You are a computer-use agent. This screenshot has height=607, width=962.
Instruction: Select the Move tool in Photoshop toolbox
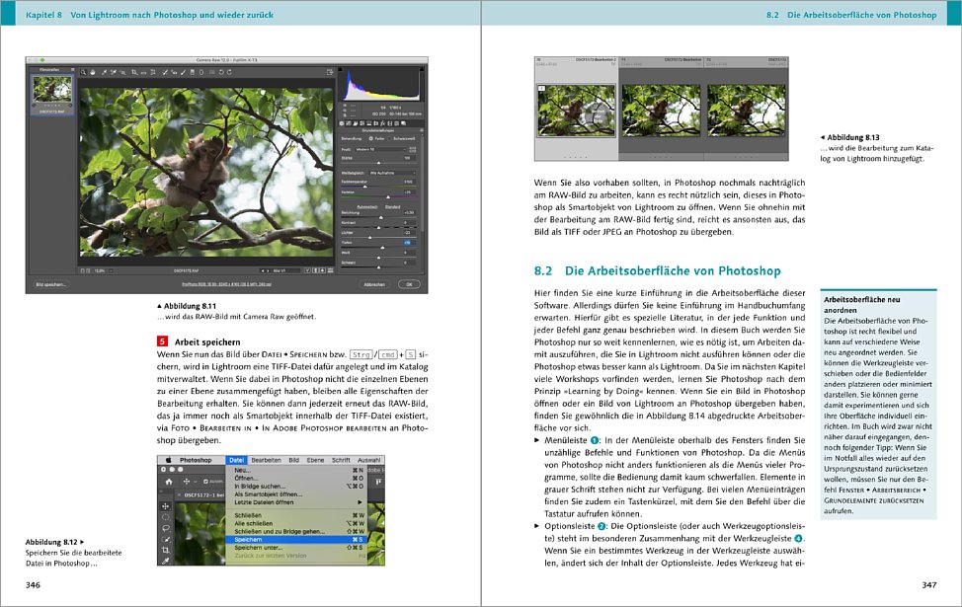pos(166,506)
